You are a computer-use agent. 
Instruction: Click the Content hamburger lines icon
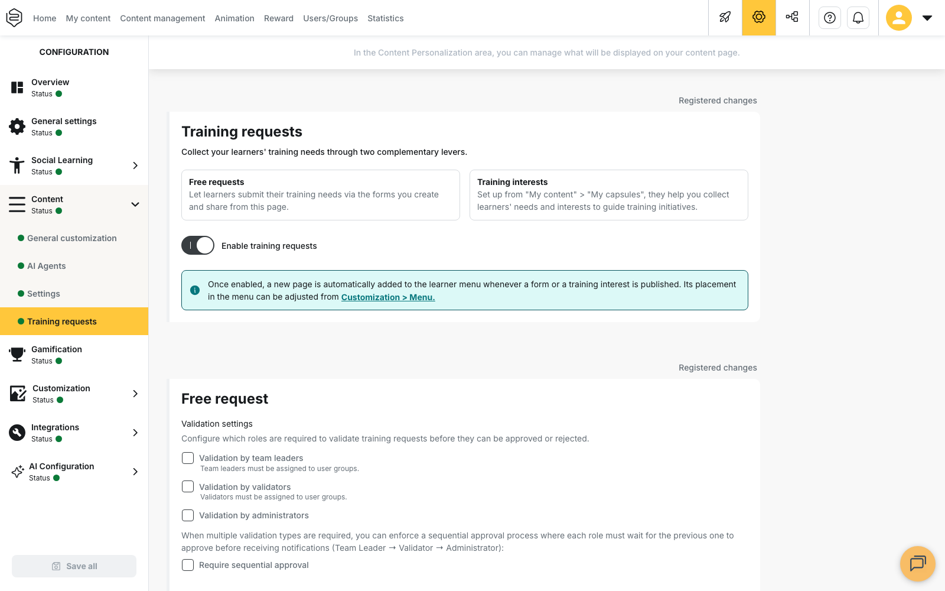coord(17,204)
